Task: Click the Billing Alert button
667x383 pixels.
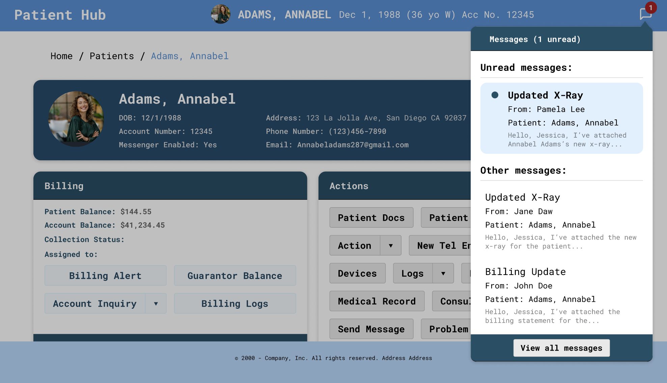Action: coord(105,275)
